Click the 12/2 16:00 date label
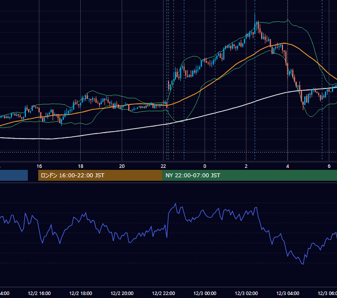 click(x=39, y=293)
